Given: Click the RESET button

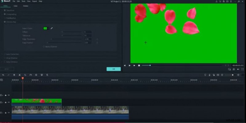Looking at the screenshot, I should (x=7, y=69).
